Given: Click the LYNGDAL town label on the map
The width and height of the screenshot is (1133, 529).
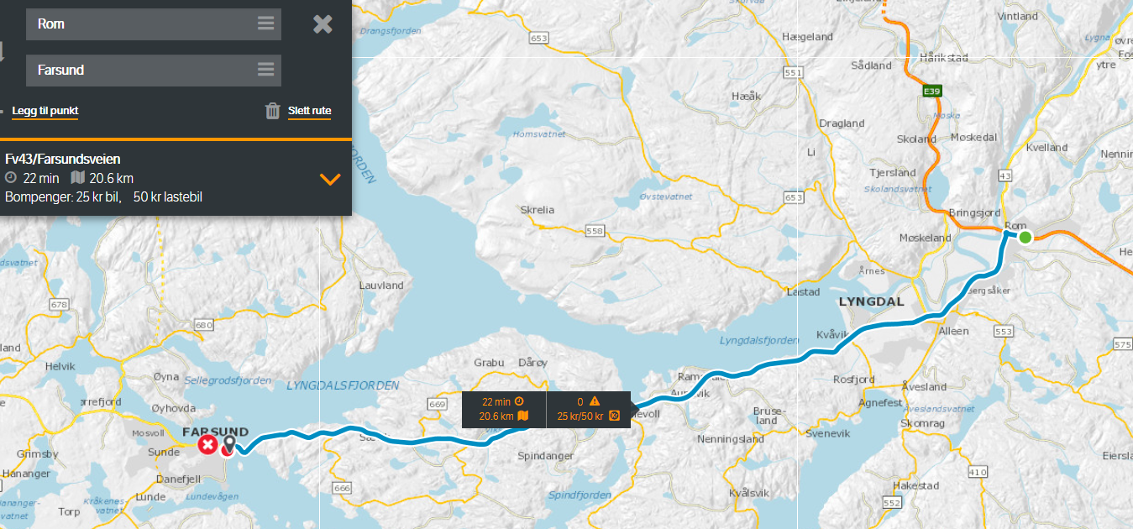Looking at the screenshot, I should tap(871, 301).
